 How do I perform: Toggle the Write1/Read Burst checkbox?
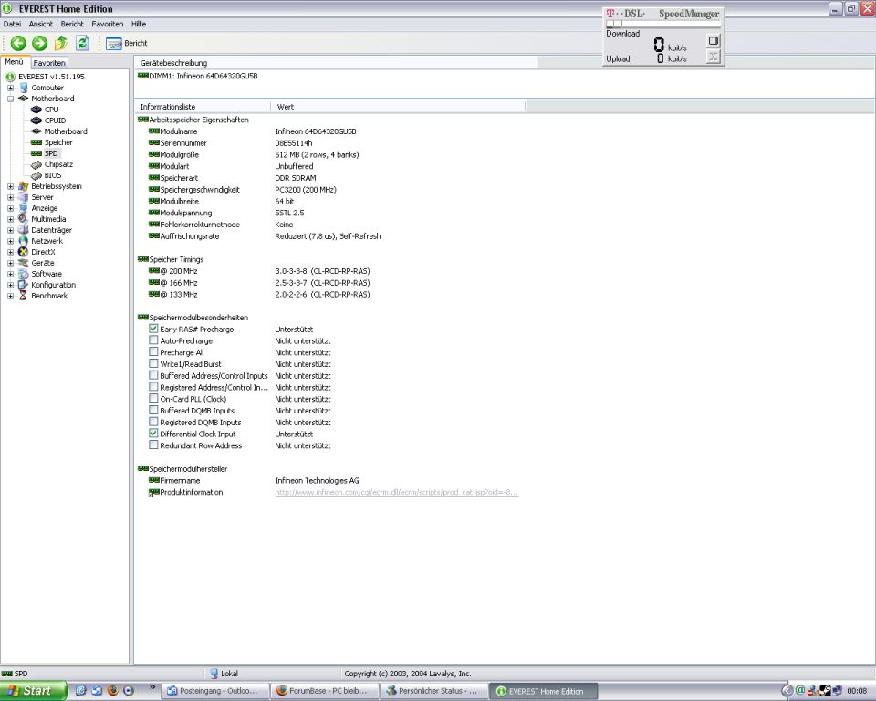(153, 364)
